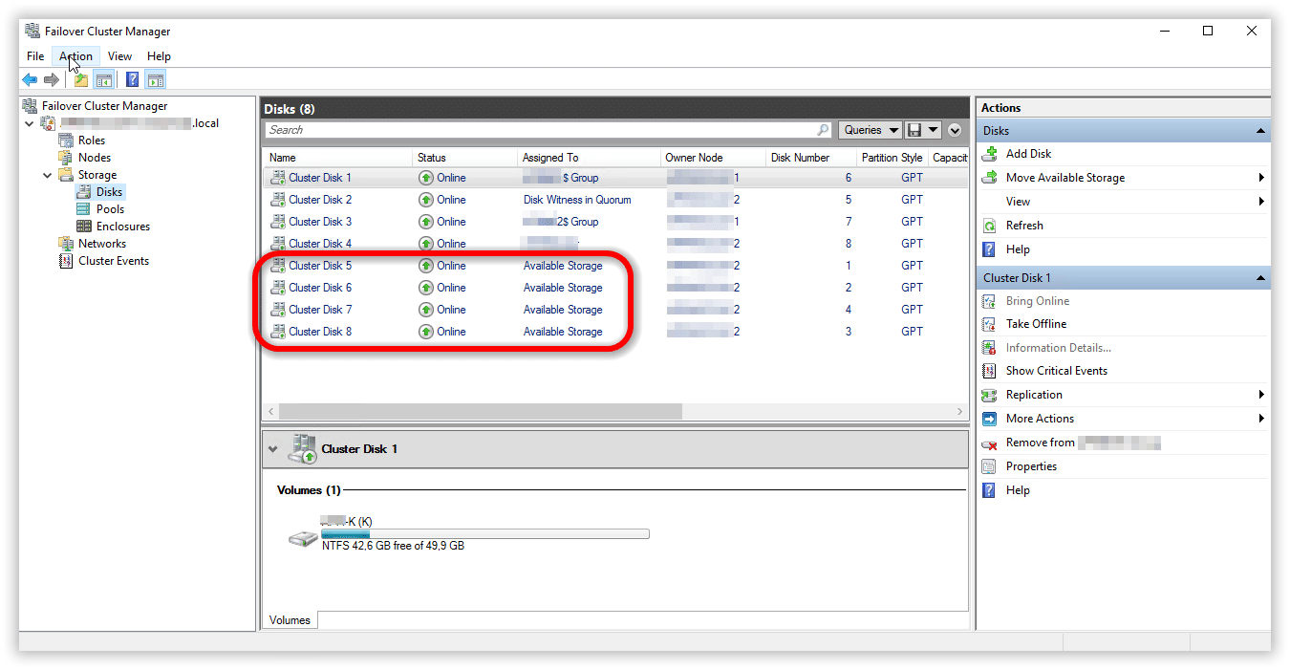Screen dimensions: 1290x670
Task: Click the Add Disk icon in Actions
Action: pos(990,154)
